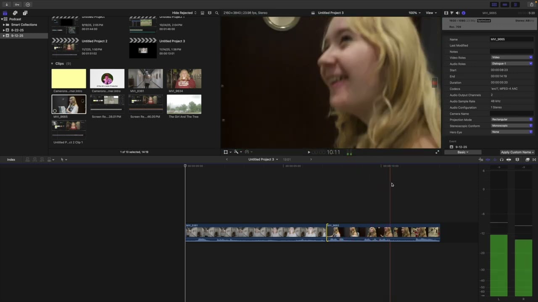Image resolution: width=538 pixels, height=302 pixels.
Task: Select Untitled P...ct 2 Clip 1
Action: pos(69,129)
